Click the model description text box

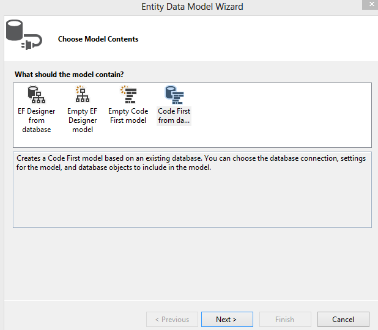pos(193,189)
